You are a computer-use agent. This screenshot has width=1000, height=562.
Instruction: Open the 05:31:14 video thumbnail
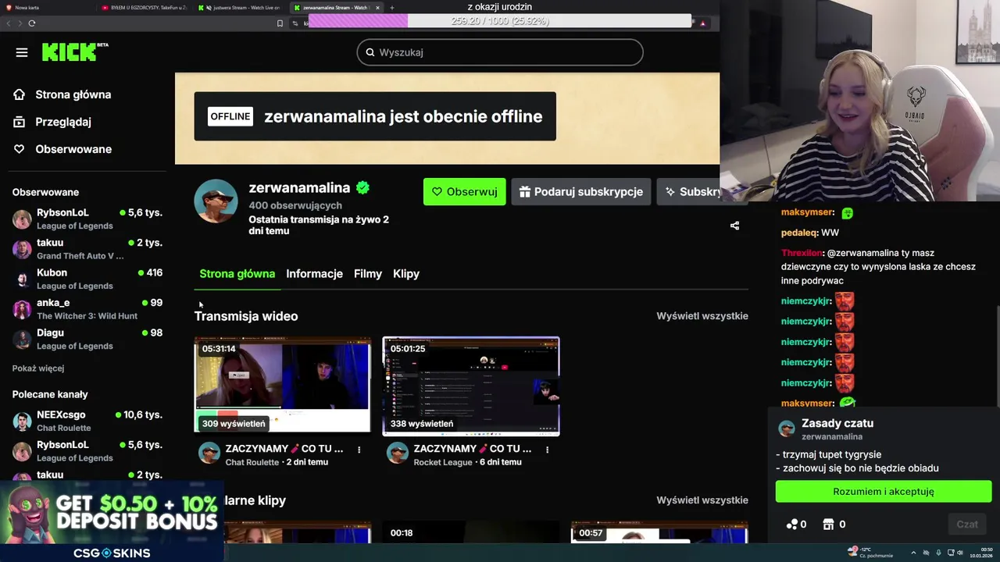coord(282,385)
